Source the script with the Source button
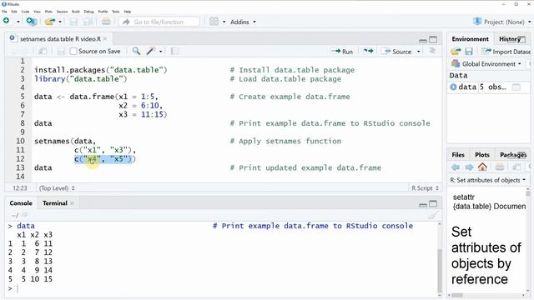Screen dimensions: 534x300 coord(397,52)
